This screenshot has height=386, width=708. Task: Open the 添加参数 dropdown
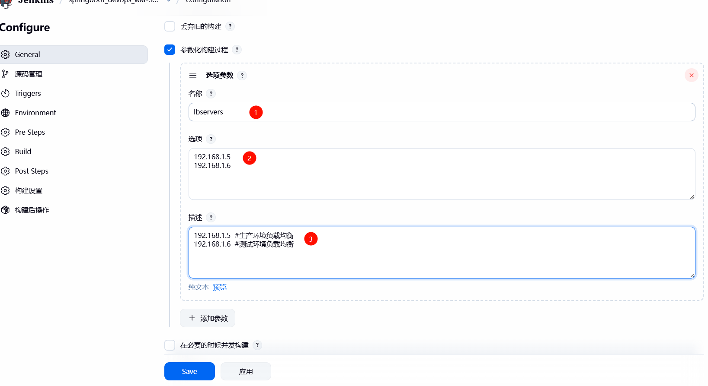point(208,318)
